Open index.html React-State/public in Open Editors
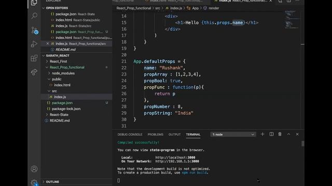332x186 pixels. point(76,20)
